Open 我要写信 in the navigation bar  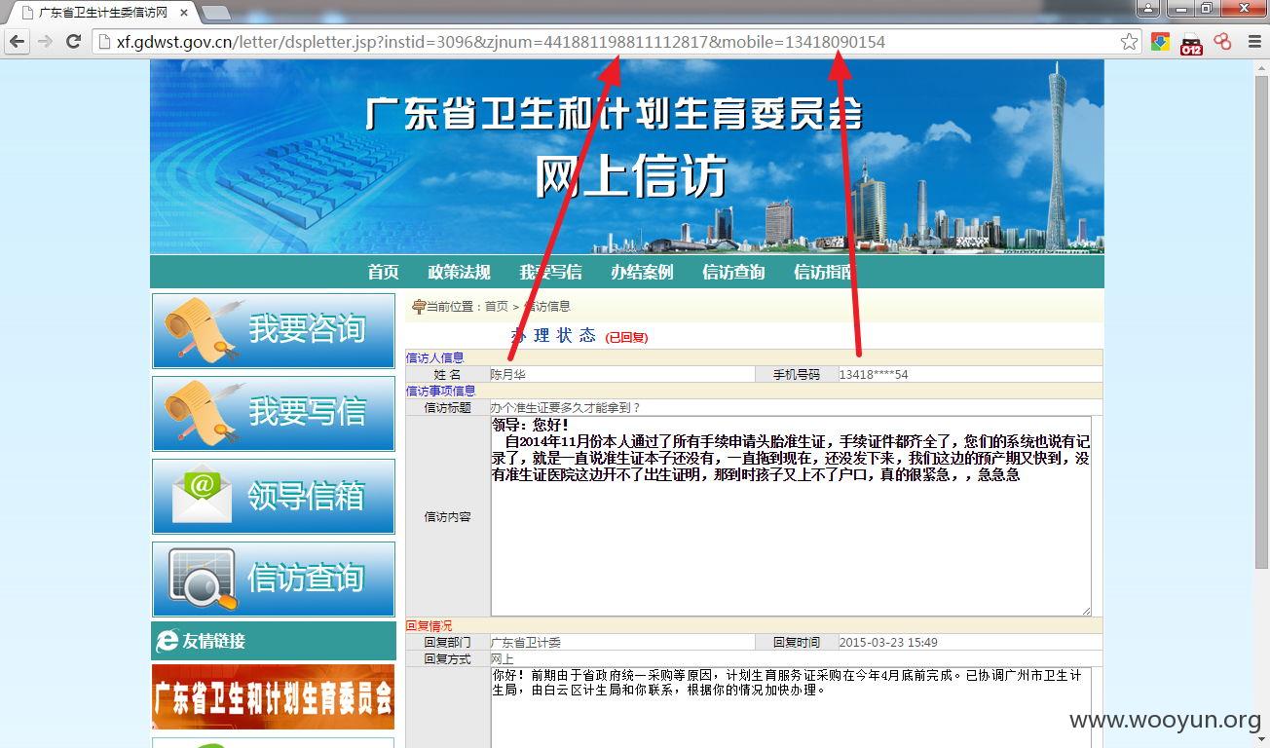click(x=550, y=273)
